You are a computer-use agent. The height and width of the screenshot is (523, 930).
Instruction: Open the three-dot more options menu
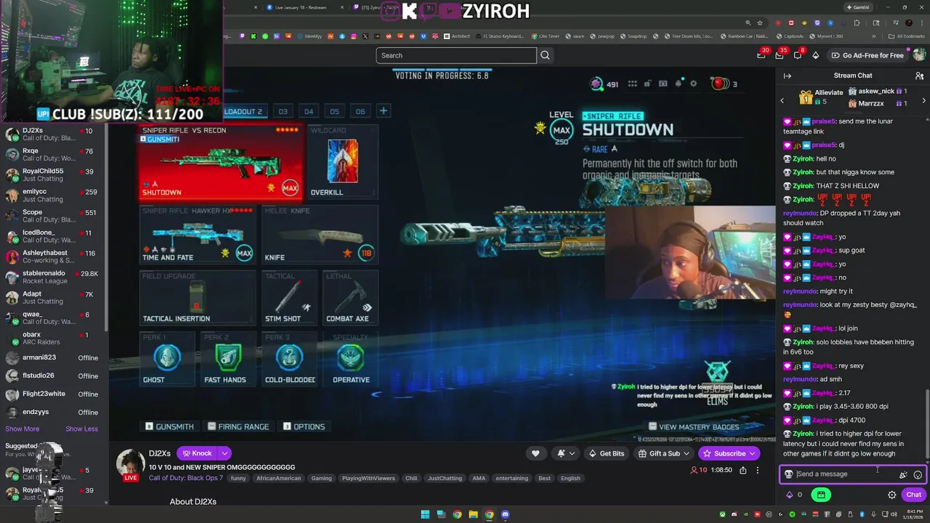click(x=757, y=471)
